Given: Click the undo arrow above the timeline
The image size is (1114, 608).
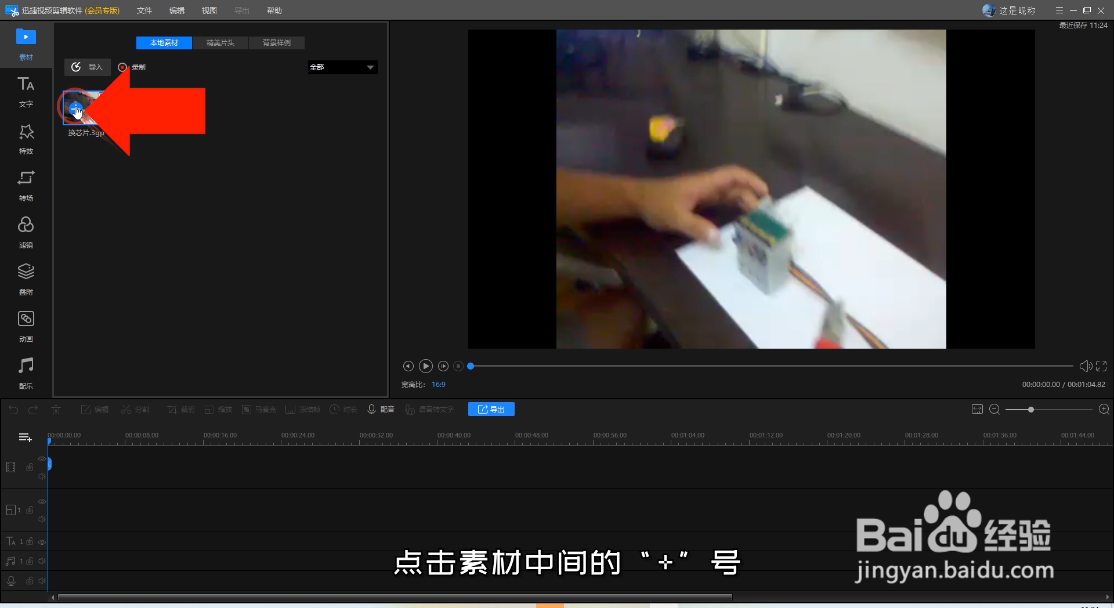Looking at the screenshot, I should point(13,409).
